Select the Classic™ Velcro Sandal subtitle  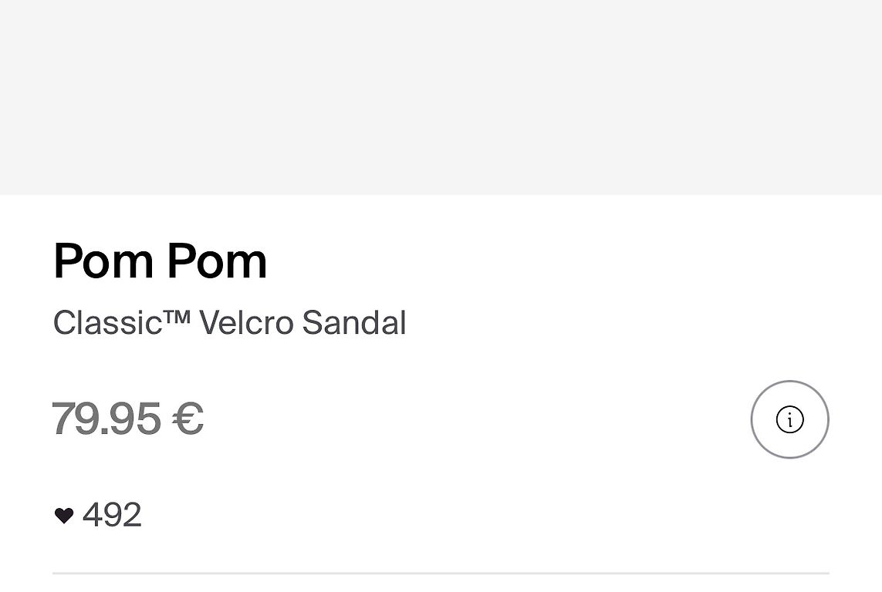pos(229,322)
